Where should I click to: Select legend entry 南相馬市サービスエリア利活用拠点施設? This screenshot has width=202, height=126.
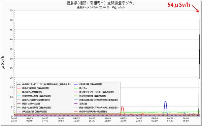coord(46,84)
